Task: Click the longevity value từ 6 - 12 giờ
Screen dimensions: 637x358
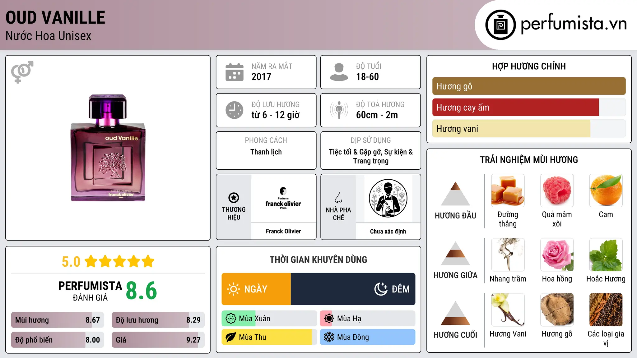Action: [275, 115]
